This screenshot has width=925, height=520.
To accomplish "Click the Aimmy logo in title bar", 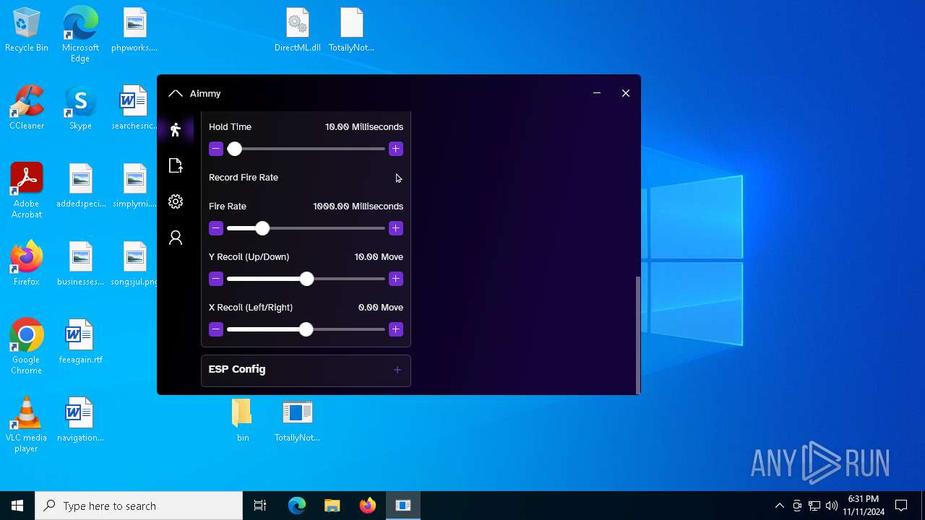I will tap(176, 93).
